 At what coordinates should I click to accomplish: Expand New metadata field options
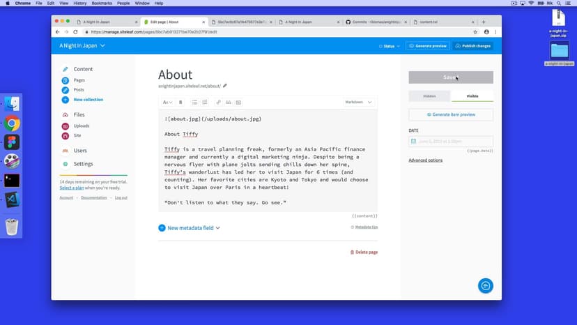pos(218,228)
